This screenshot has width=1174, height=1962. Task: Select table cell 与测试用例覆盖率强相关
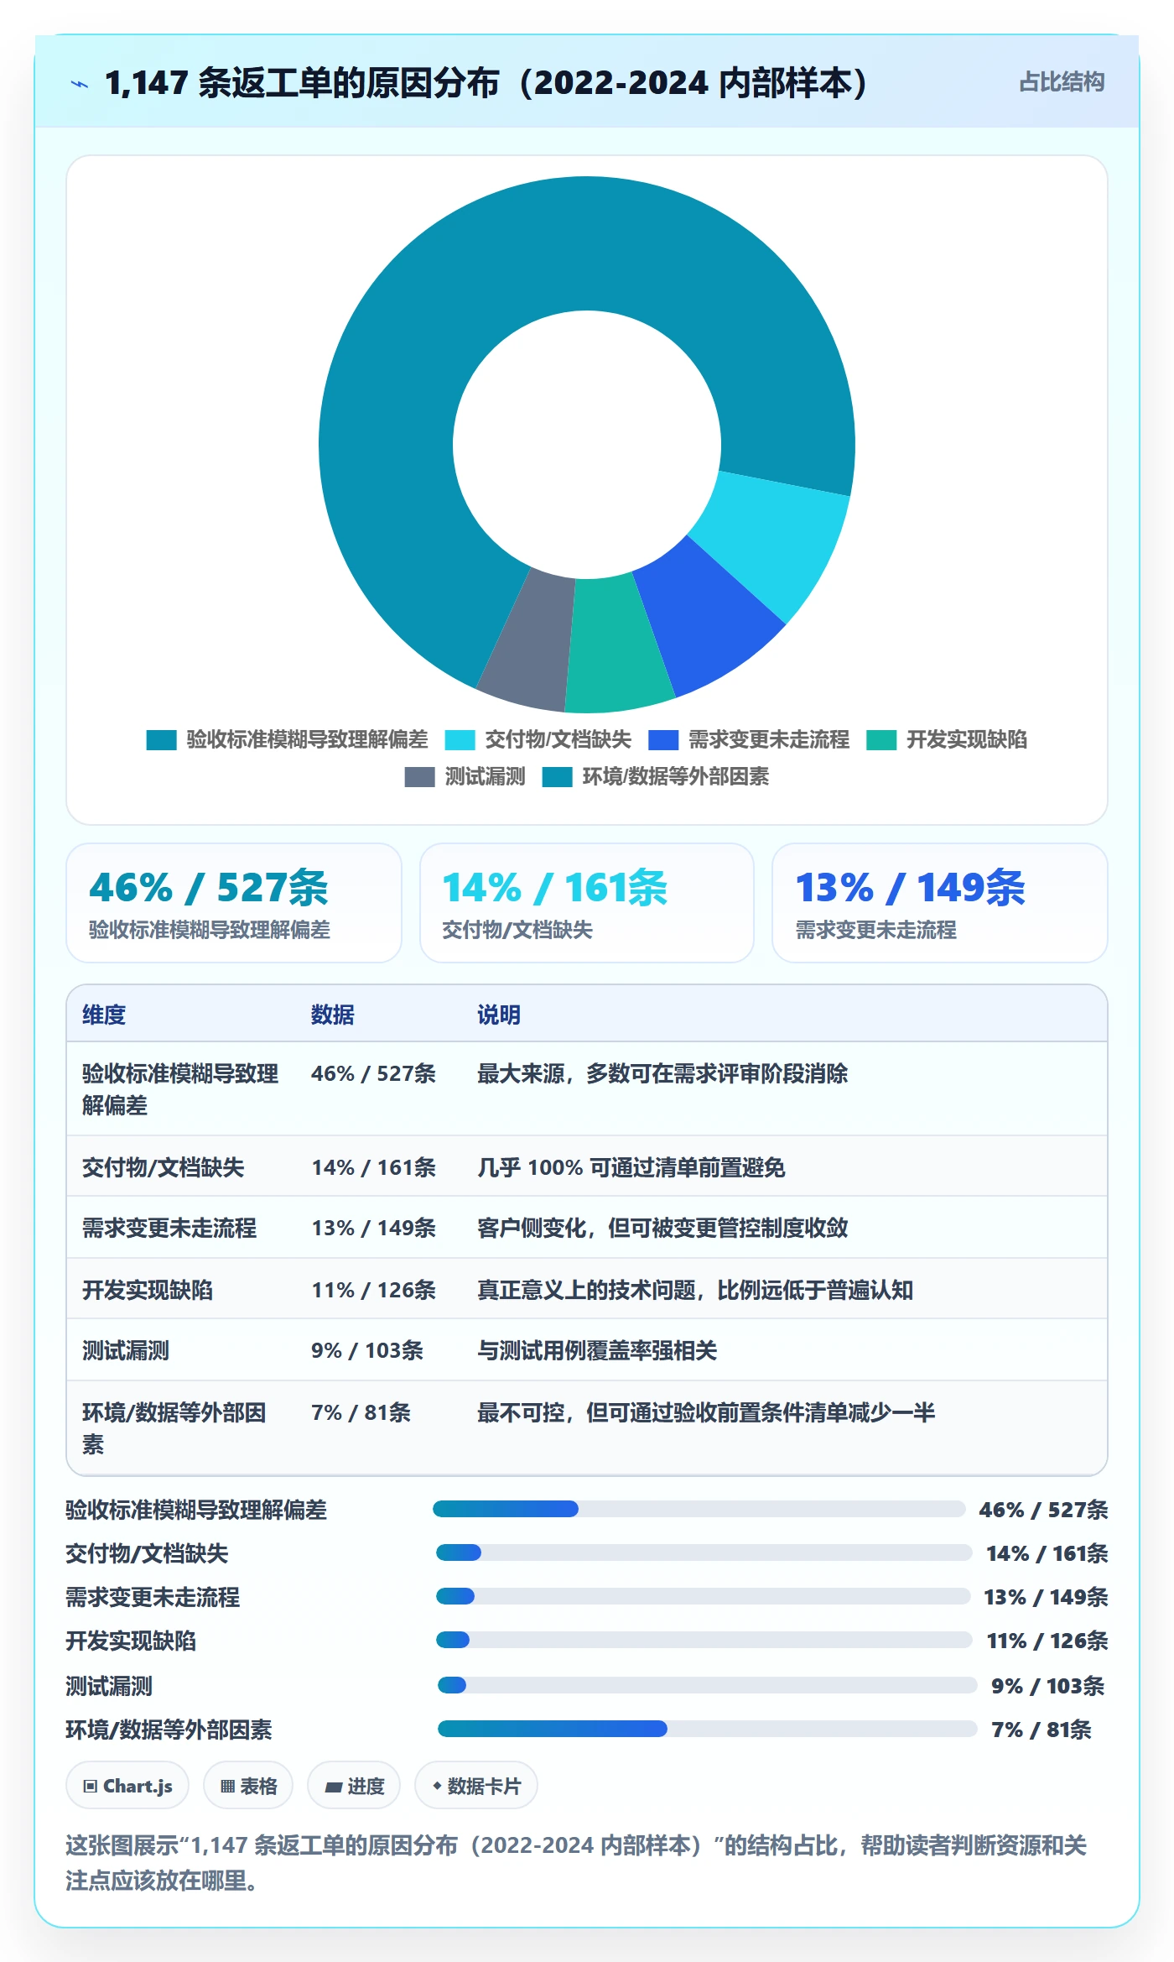(597, 1350)
